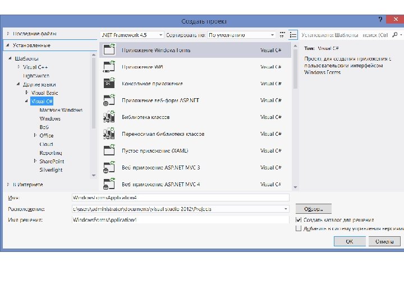404x303 pixels.
Task: Expand the Office tree node
Action: [x=35, y=135]
